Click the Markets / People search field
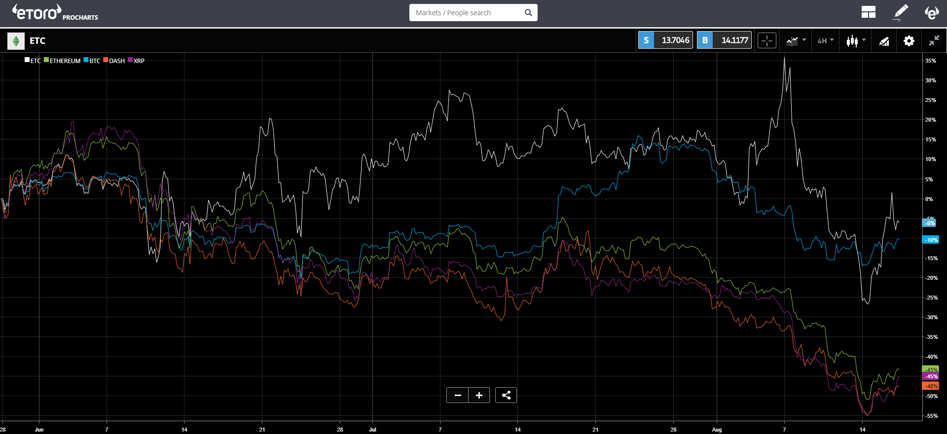947x434 pixels. [x=466, y=13]
